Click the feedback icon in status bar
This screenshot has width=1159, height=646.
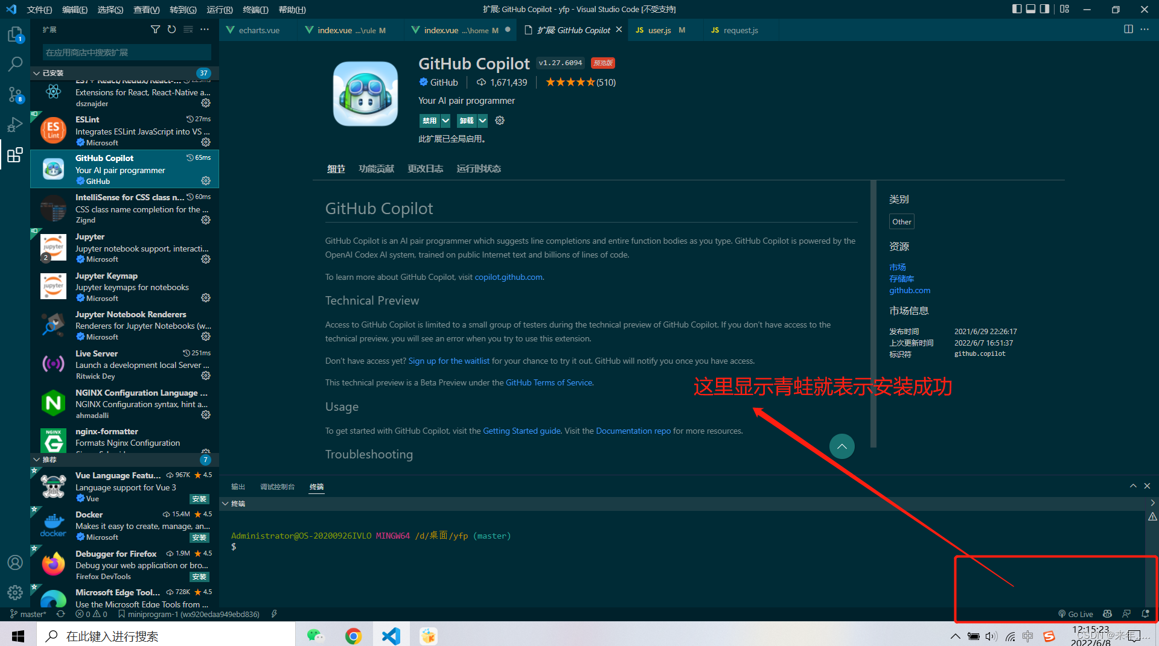point(1126,614)
